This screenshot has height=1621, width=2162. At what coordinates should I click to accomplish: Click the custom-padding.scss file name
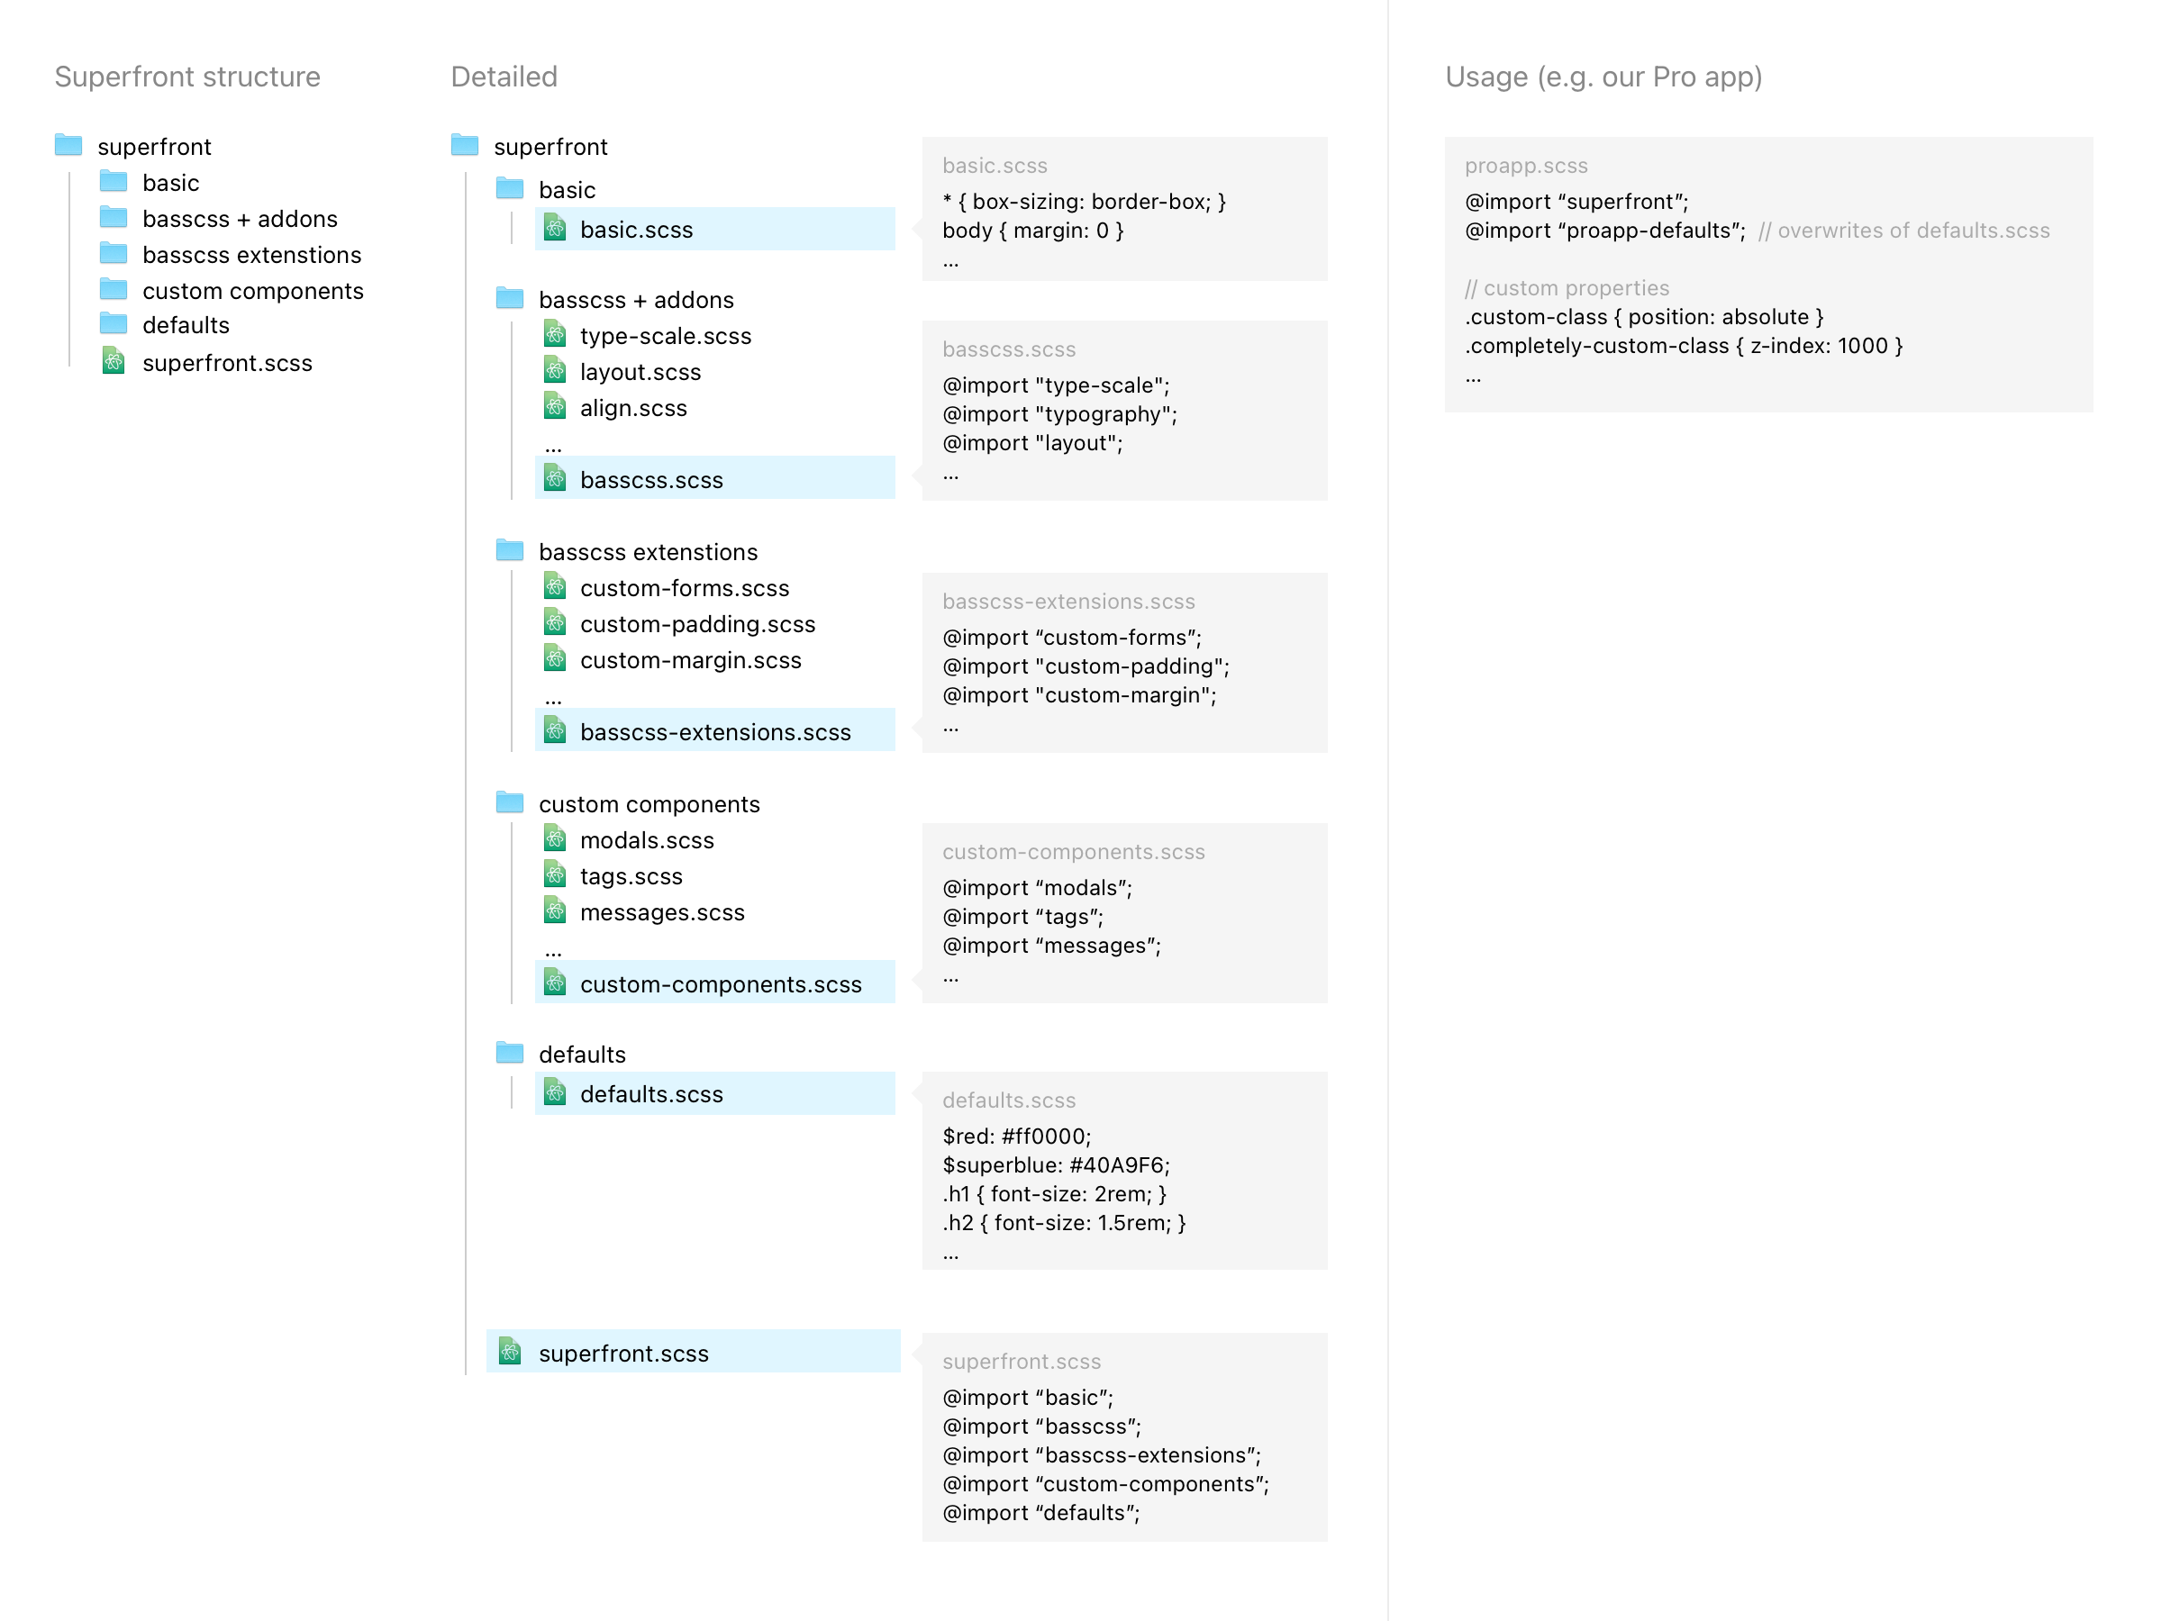point(697,624)
